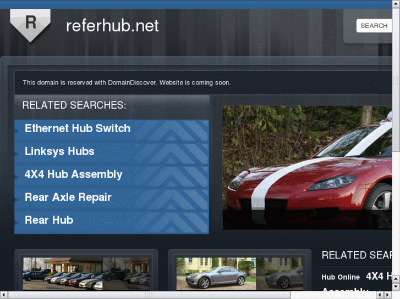Choose the Rear Hub search link
This screenshot has width=400, height=299.
pyautogui.click(x=49, y=220)
